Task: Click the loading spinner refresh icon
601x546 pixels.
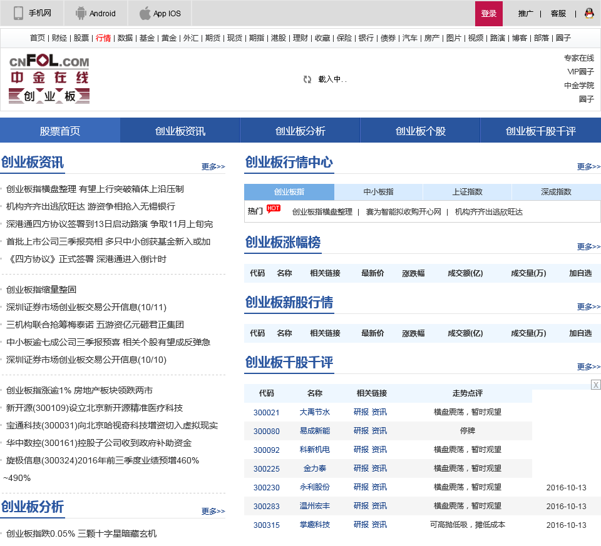Action: pos(307,79)
